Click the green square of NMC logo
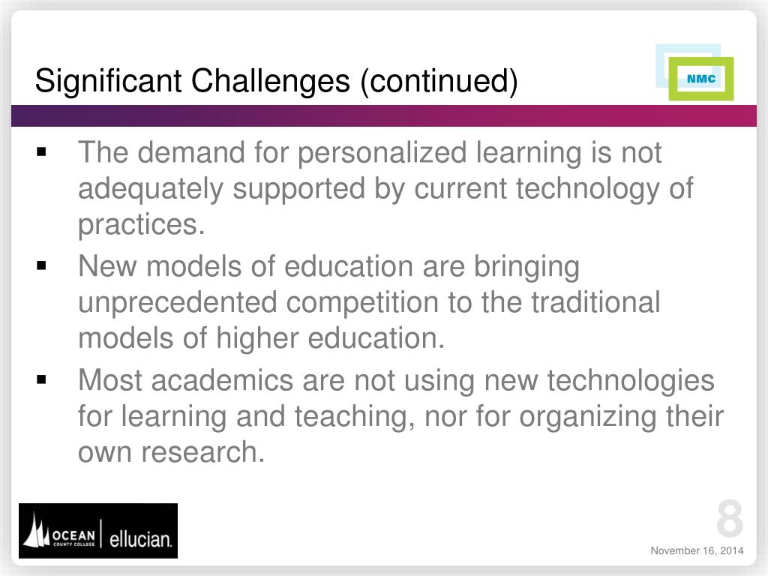Viewport: 768px width, 576px height. (701, 79)
